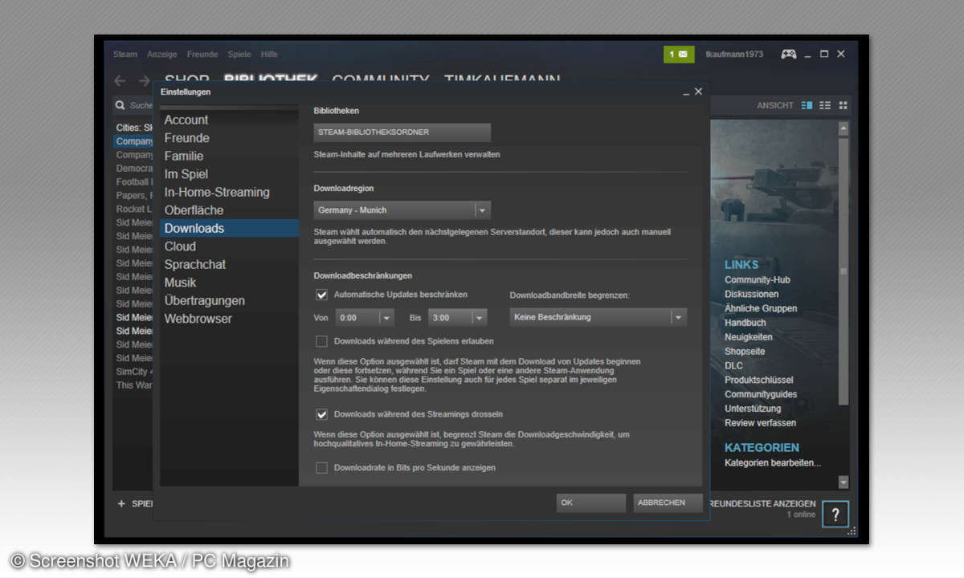This screenshot has height=578, width=964.
Task: Select This War game in library list
Action: pyautogui.click(x=133, y=385)
